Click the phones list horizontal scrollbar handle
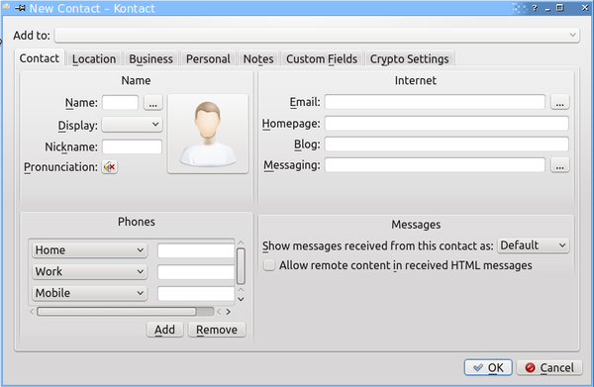This screenshot has height=387, width=594. (x=117, y=311)
